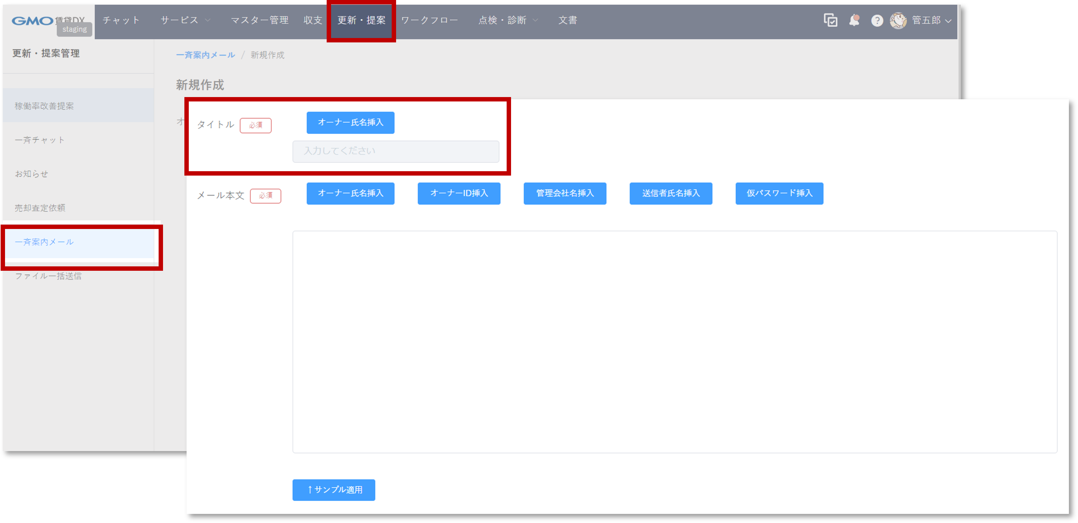Open help via the question mark icon

click(877, 20)
